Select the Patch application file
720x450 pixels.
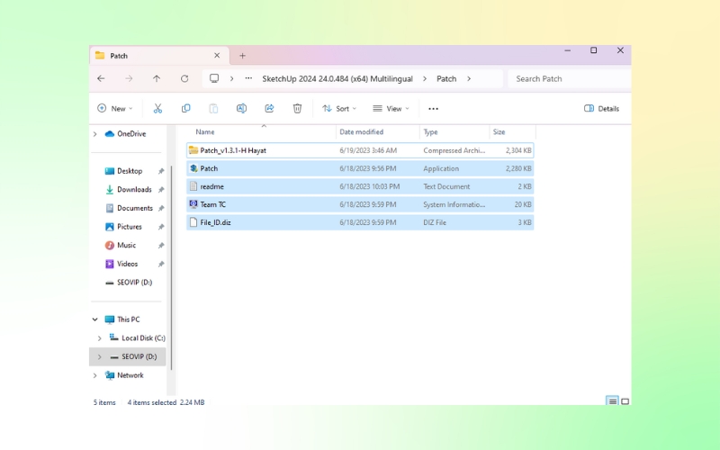tap(209, 168)
